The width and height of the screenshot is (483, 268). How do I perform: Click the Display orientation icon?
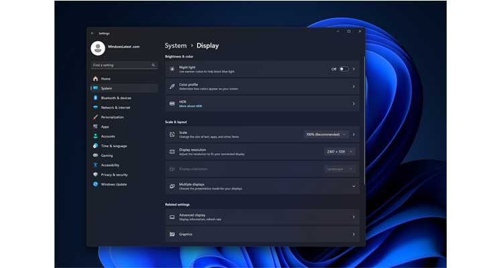coord(172,169)
